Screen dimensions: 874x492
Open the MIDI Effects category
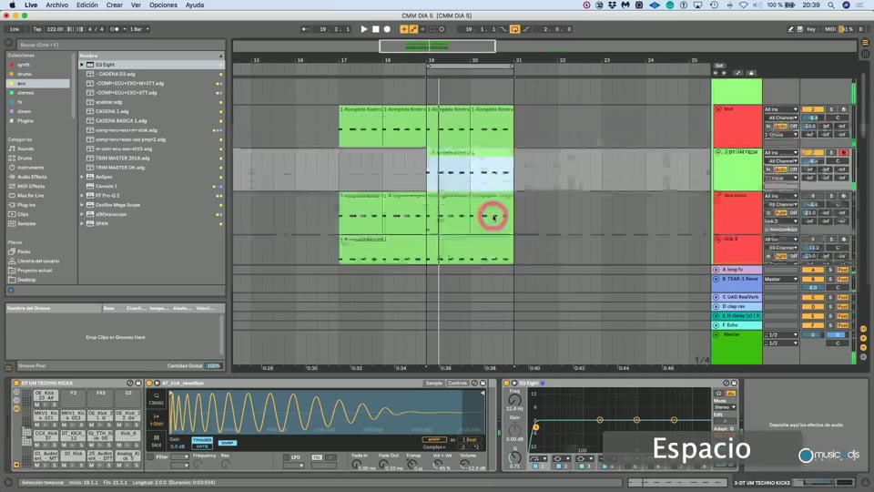click(x=38, y=186)
